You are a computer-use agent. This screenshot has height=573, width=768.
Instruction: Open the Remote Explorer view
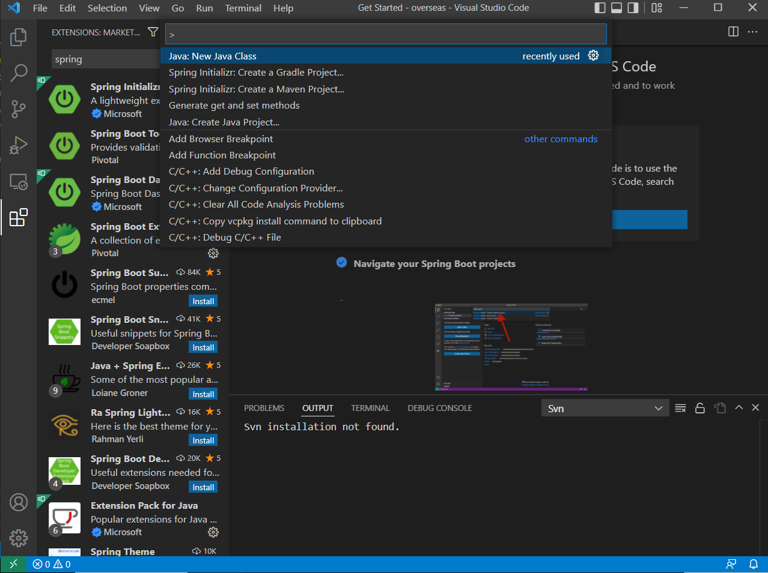[19, 181]
